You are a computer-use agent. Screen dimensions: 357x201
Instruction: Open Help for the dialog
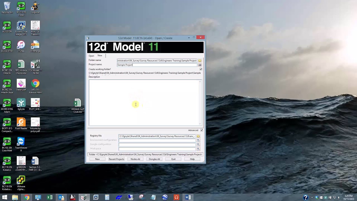click(192, 159)
